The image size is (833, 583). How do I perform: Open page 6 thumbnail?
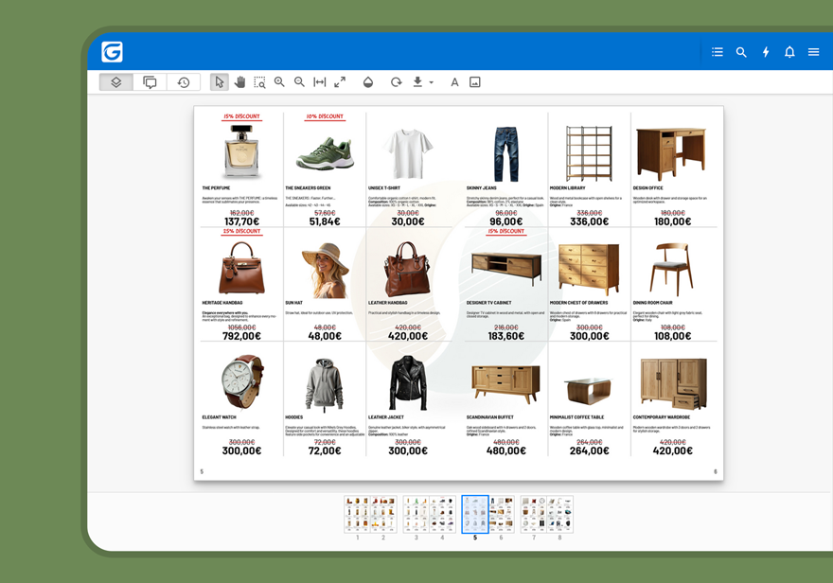(502, 515)
